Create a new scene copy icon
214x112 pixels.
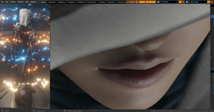coord(180,2)
